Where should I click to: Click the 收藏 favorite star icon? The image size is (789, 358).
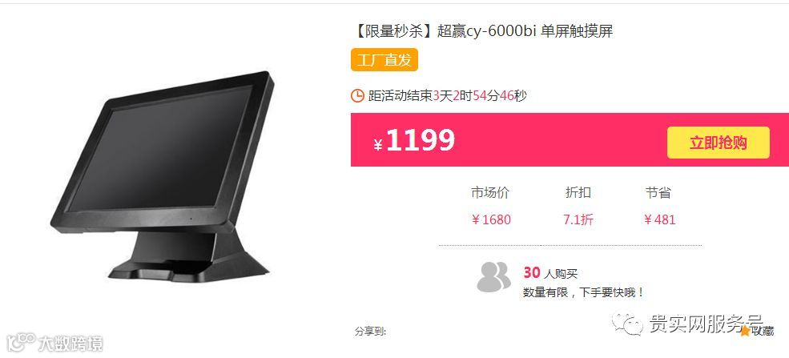tap(745, 330)
